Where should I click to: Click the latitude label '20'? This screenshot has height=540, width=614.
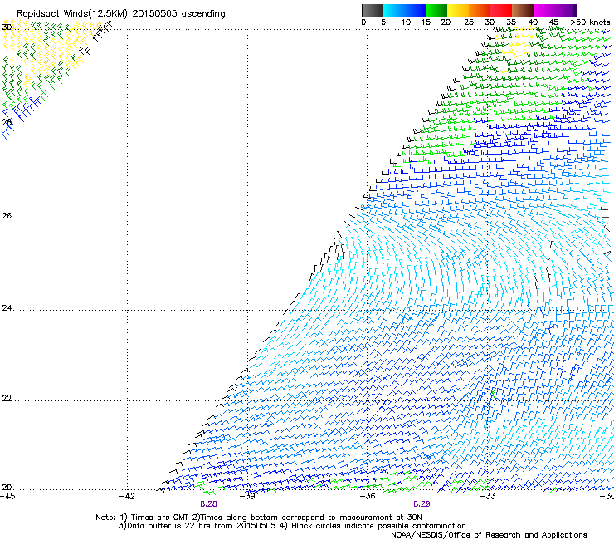coord(7,488)
